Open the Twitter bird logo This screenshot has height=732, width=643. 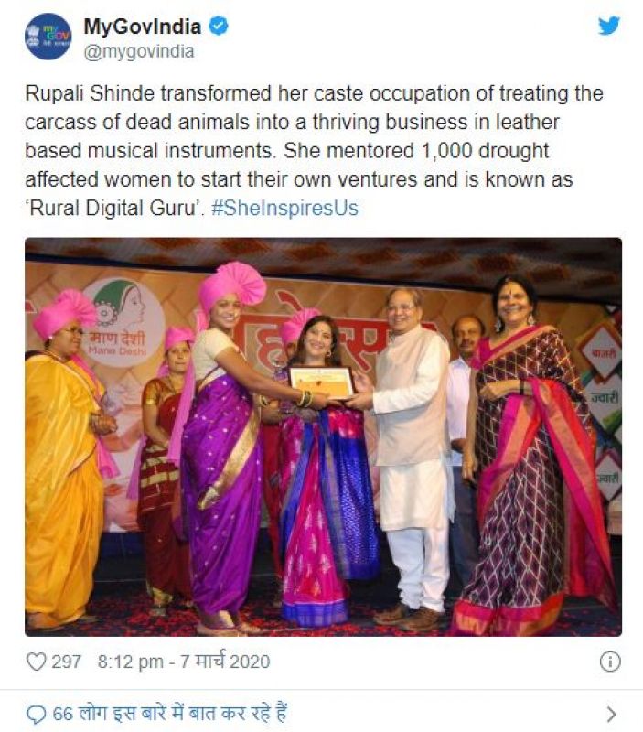click(609, 26)
